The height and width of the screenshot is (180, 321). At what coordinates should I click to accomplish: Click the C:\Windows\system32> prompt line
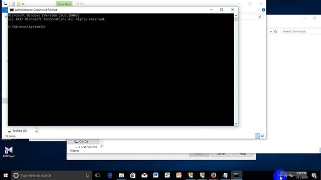27,26
